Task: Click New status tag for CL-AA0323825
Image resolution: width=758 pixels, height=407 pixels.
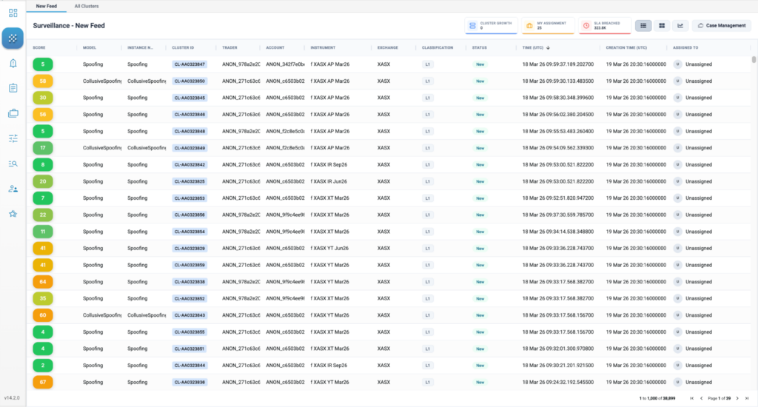Action: click(x=480, y=182)
